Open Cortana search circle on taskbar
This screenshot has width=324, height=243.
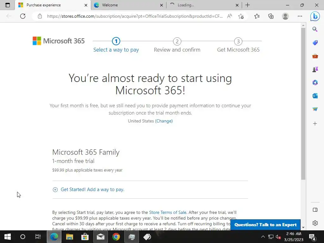[x=23, y=237]
